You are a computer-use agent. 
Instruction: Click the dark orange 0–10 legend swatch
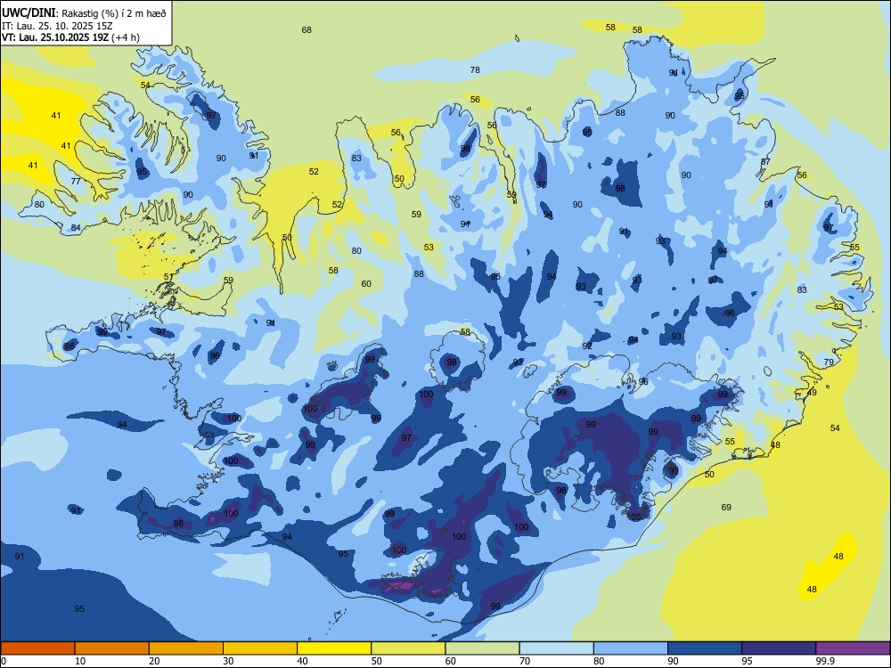pos(37,648)
